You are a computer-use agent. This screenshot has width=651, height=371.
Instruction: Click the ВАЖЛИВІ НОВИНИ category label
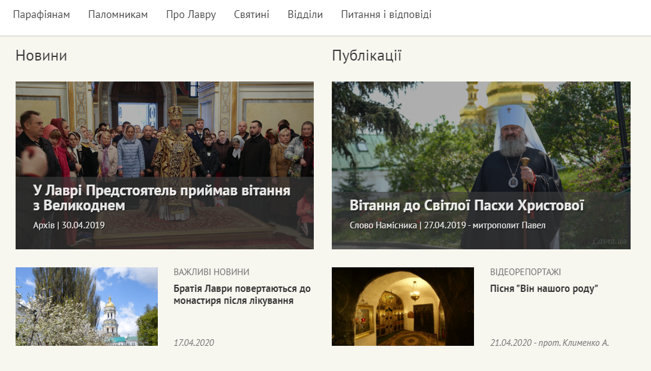(211, 272)
